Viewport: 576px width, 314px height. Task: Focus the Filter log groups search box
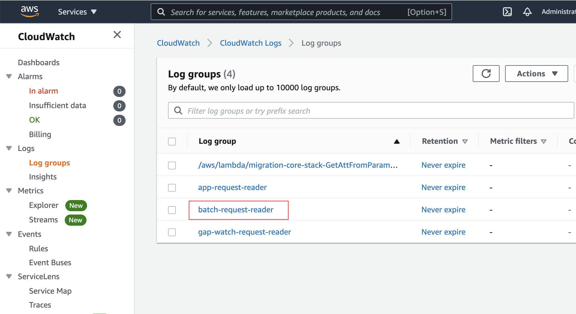tap(371, 111)
